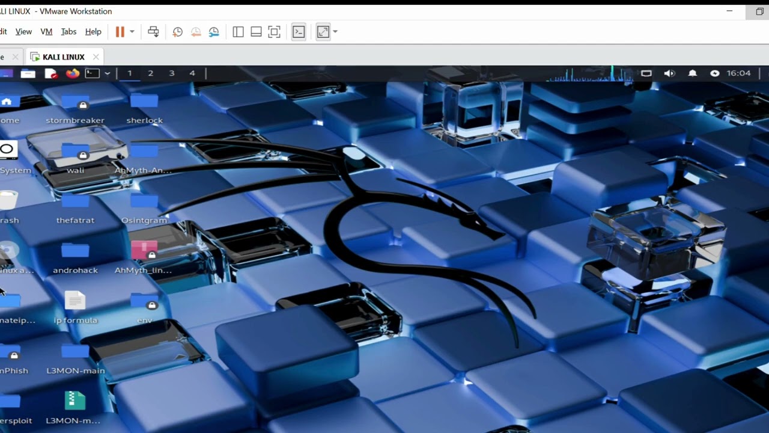
Task: Click the Send Ctrl+Alt+Del toolbar icon
Action: [153, 32]
